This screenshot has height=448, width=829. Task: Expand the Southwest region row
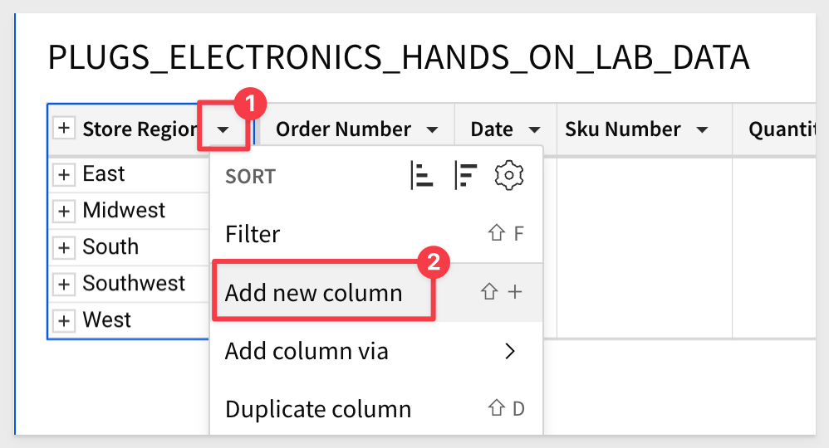pyautogui.click(x=64, y=284)
